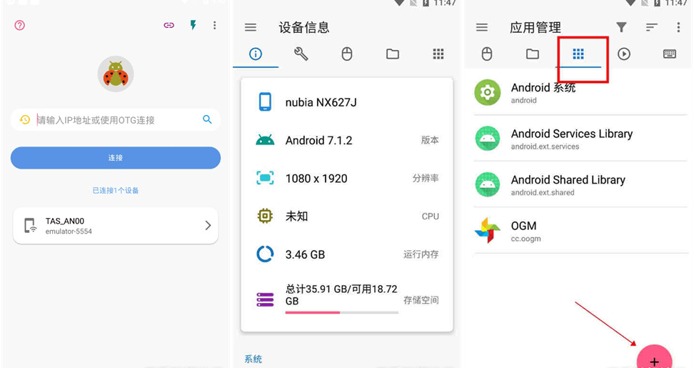Screen dimensions: 699x368
Task: Open hamburger menu next to 设备信息
Action: coord(251,27)
